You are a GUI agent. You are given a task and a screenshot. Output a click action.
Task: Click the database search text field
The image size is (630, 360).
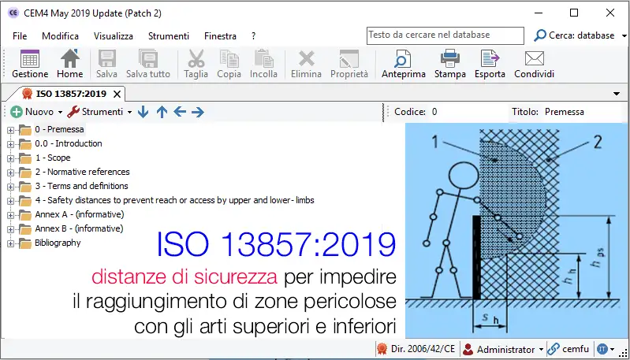(x=445, y=35)
